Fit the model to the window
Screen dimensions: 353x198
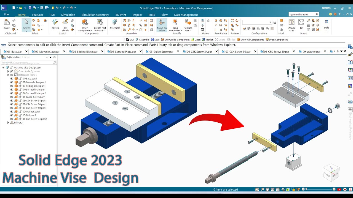pos(301,24)
